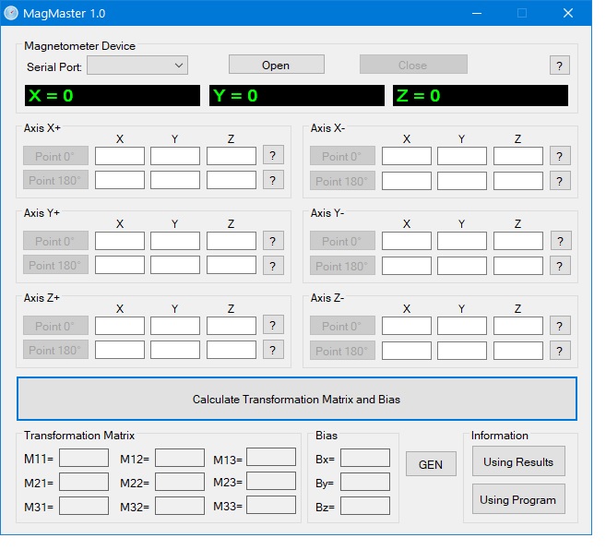Click the Axis X- Point 180° button
The width and height of the screenshot is (606, 550).
tap(342, 181)
